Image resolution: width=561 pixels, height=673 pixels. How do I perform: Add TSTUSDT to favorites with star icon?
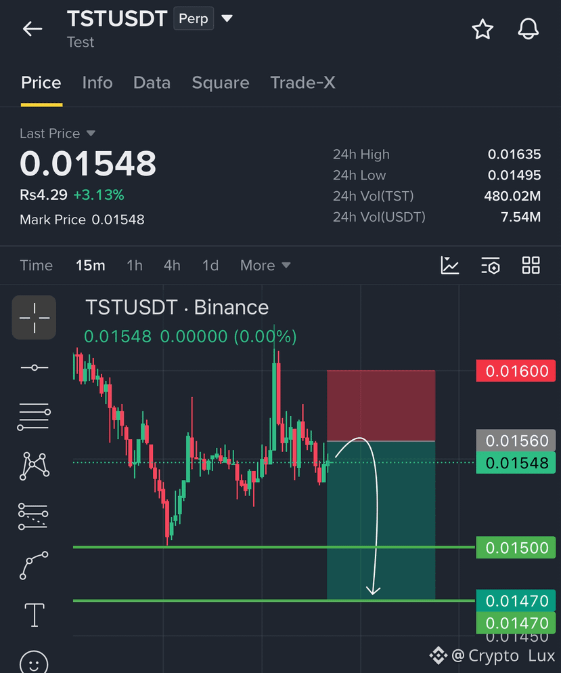tap(483, 28)
